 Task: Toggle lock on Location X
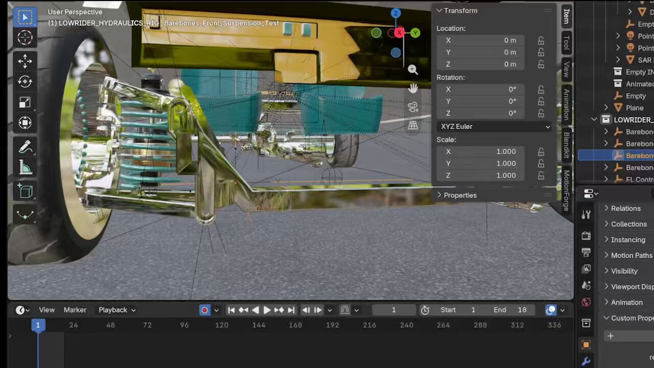coord(541,40)
